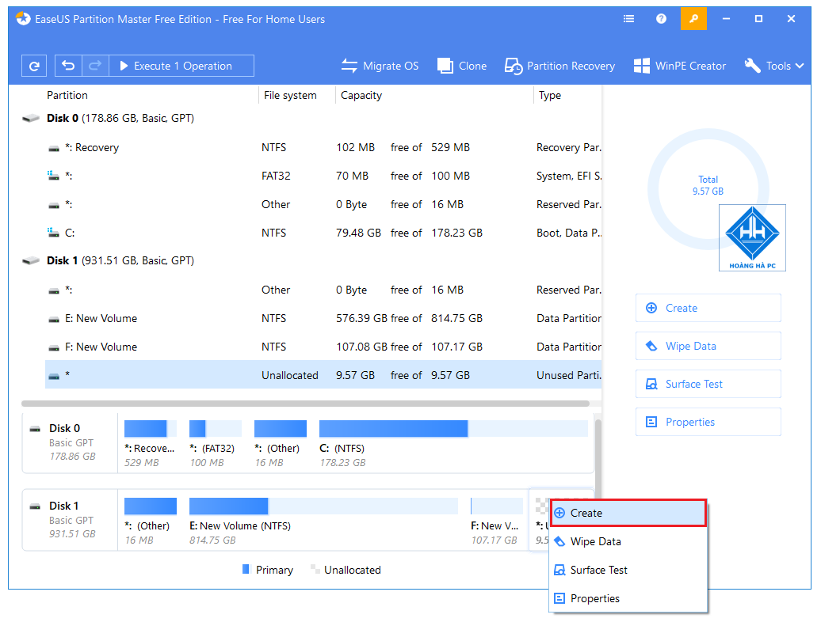Open Partition Recovery
821x622 pixels.
pos(559,66)
